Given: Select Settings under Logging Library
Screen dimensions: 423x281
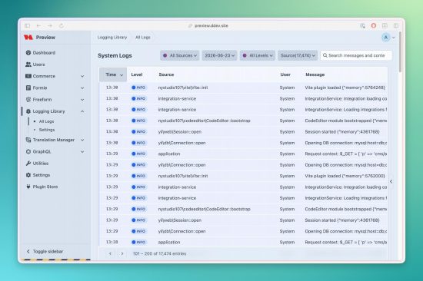Looking at the screenshot, I should click(x=46, y=130).
